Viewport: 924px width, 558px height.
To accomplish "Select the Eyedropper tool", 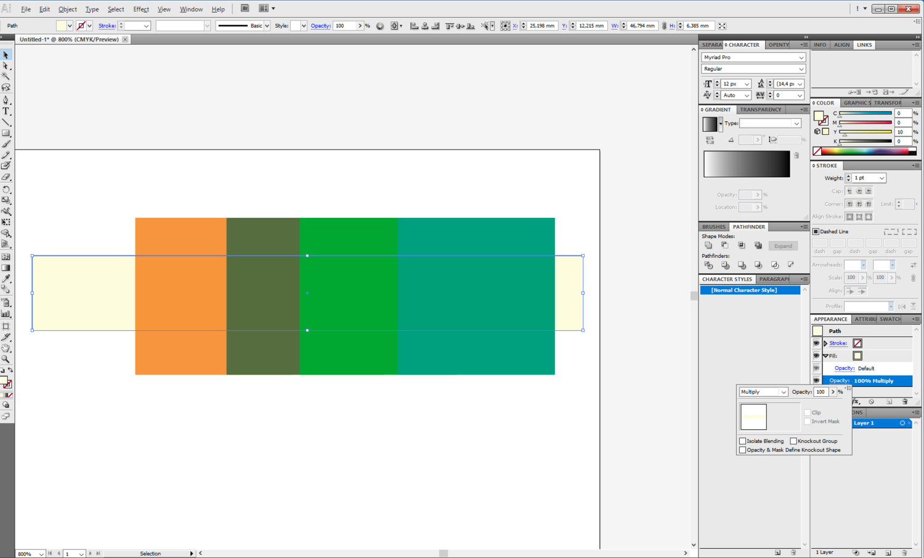I will click(x=6, y=279).
